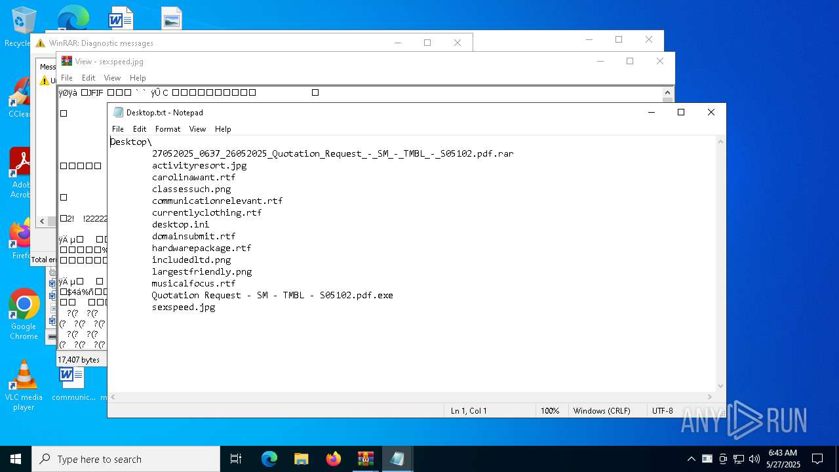Image resolution: width=839 pixels, height=472 pixels.
Task: Open Microsoft Edge from the taskbar
Action: click(x=269, y=459)
